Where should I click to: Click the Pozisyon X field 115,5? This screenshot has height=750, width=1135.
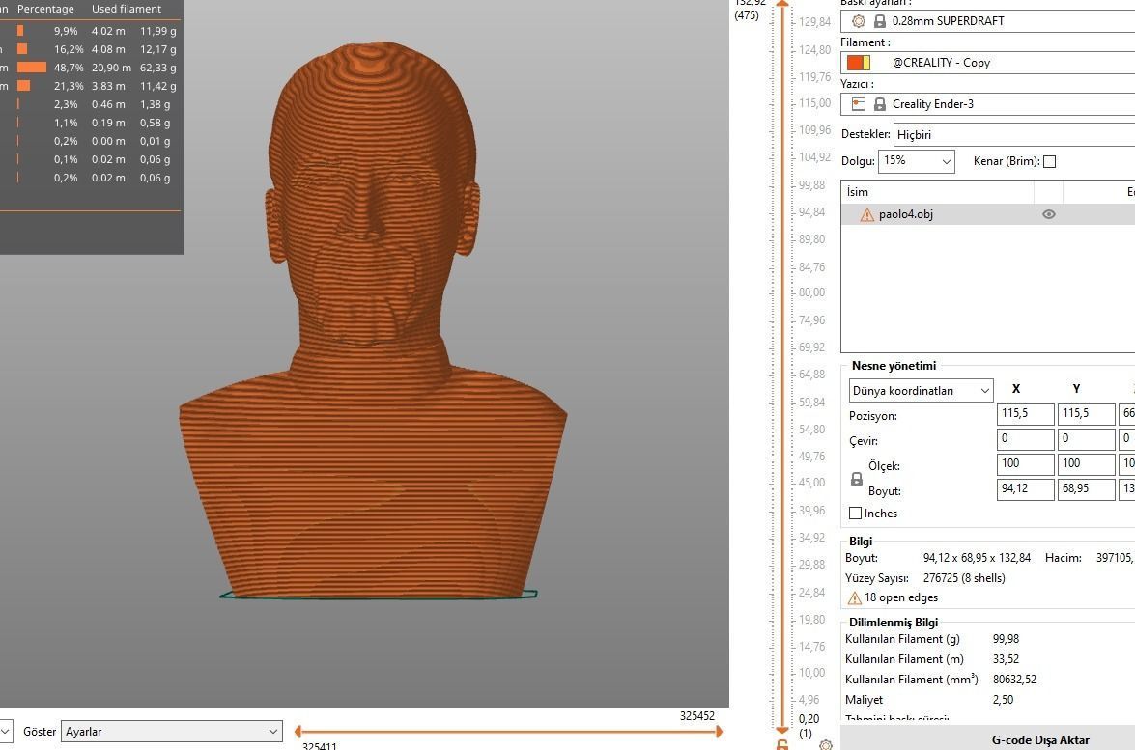[1026, 414]
